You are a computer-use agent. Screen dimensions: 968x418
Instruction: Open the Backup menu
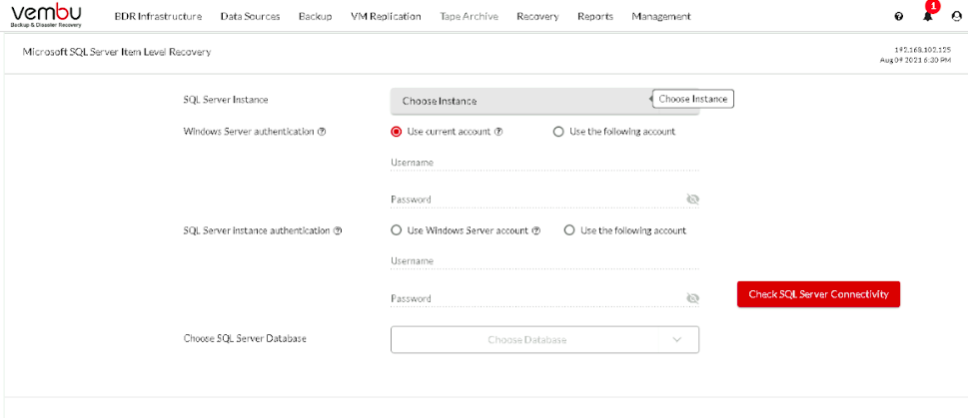click(x=315, y=17)
